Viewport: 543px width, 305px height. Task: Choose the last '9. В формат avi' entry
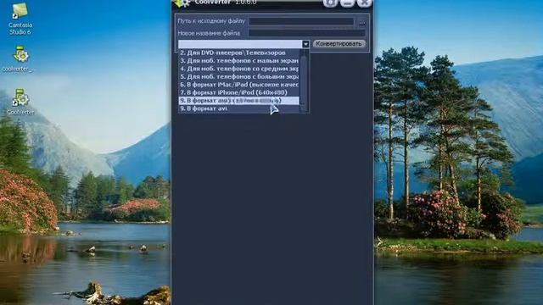(x=239, y=108)
